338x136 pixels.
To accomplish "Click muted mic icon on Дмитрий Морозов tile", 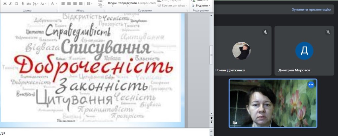I will 328,32.
